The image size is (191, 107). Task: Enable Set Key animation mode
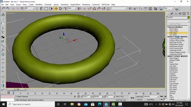(x=139, y=100)
